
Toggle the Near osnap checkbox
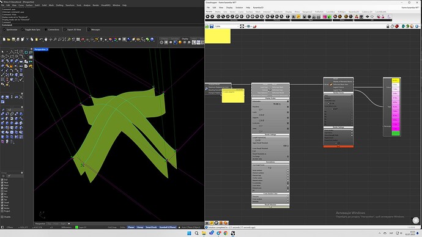[x=2, y=183]
